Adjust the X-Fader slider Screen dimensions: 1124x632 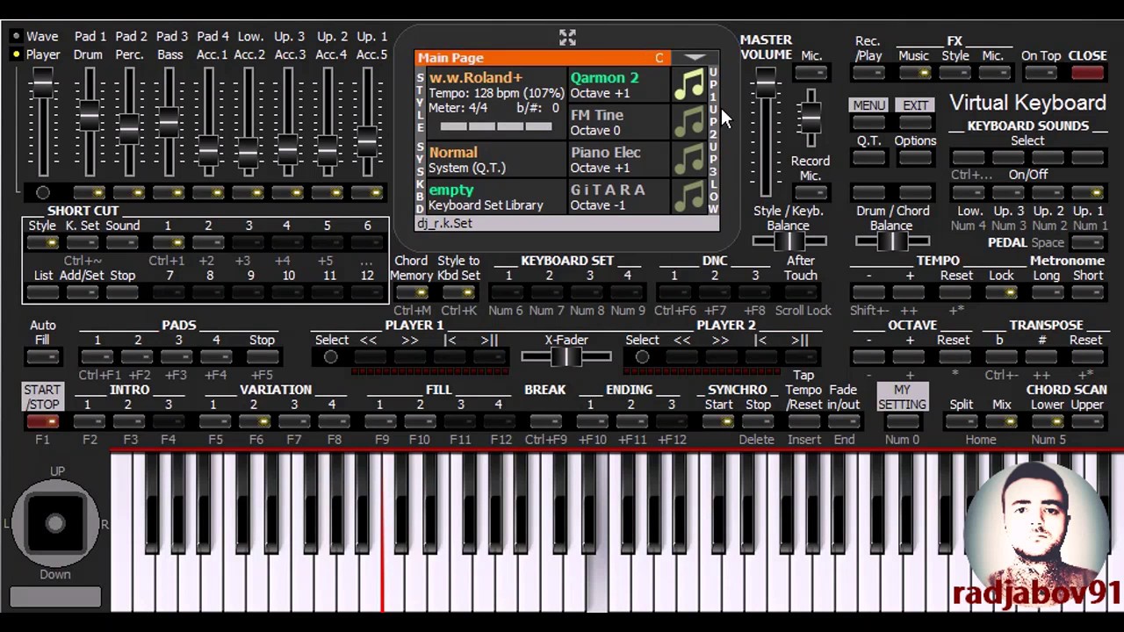[x=566, y=356]
